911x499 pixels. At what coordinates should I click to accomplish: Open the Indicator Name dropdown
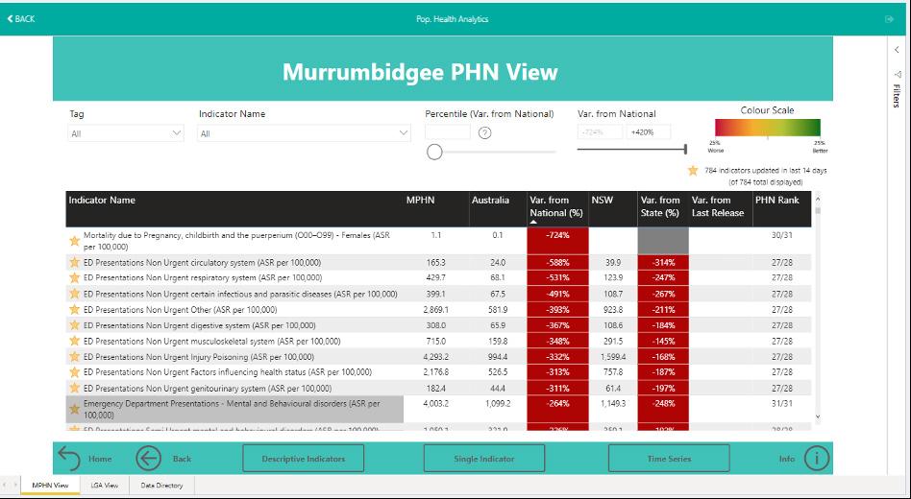pos(304,133)
